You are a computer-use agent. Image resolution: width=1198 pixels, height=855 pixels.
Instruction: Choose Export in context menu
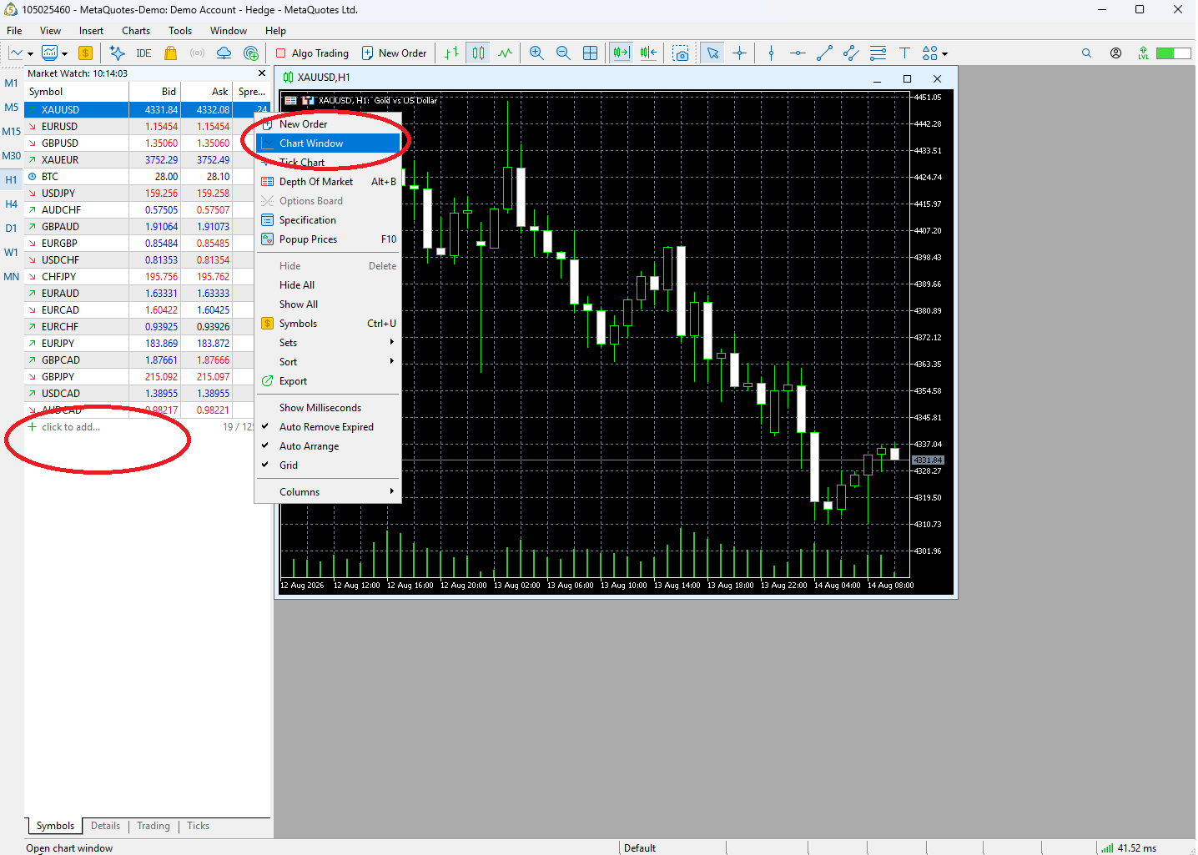328,381
